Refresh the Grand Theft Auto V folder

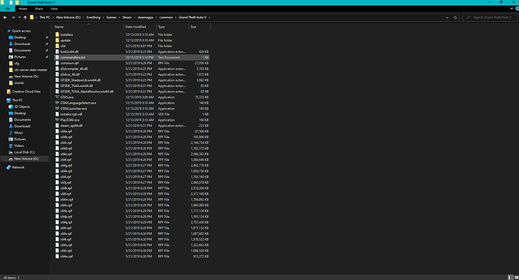pos(455,17)
